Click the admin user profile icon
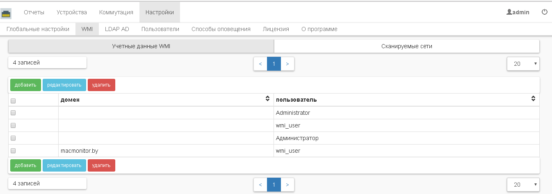 [x=509, y=12]
